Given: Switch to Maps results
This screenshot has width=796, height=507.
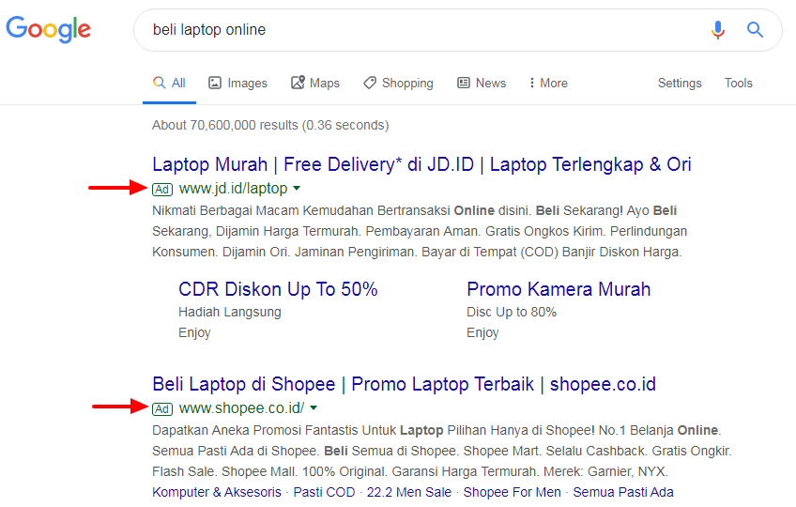Looking at the screenshot, I should 315,84.
